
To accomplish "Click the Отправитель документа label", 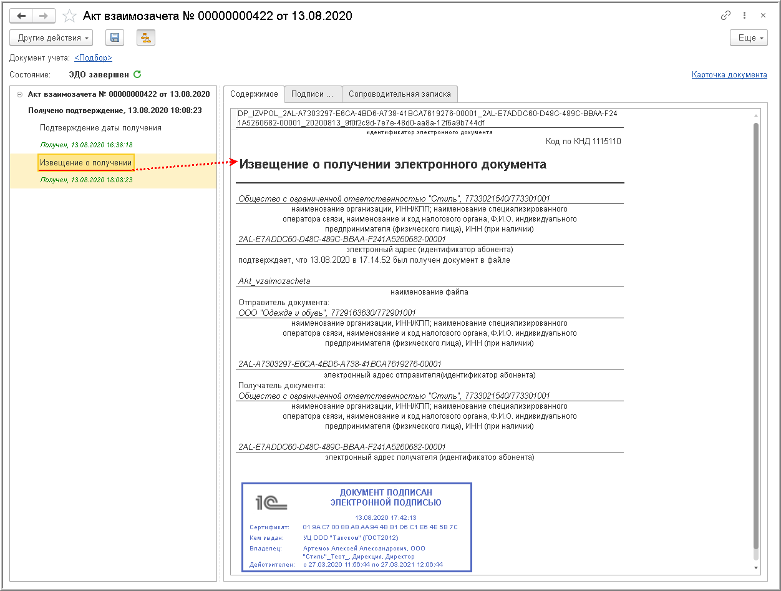I will click(x=284, y=302).
